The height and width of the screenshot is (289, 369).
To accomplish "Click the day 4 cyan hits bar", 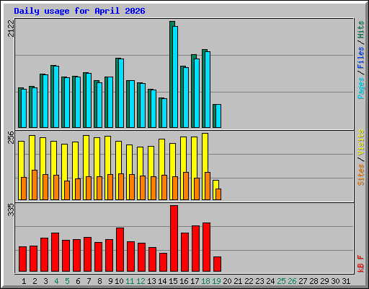I will (56, 97).
